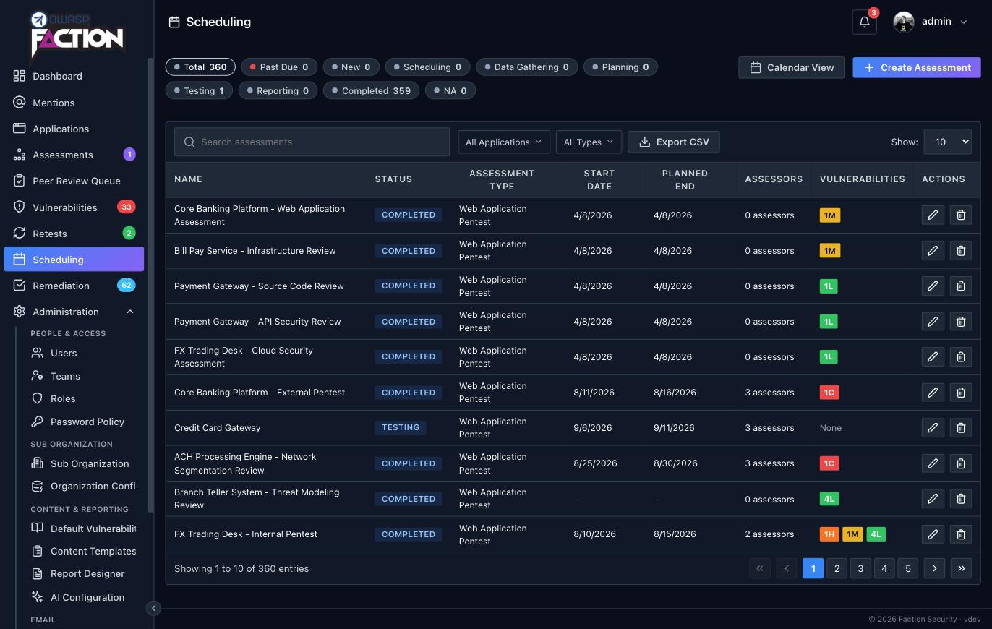Filter by the Completed status pill
This screenshot has height=629, width=992.
(x=371, y=90)
